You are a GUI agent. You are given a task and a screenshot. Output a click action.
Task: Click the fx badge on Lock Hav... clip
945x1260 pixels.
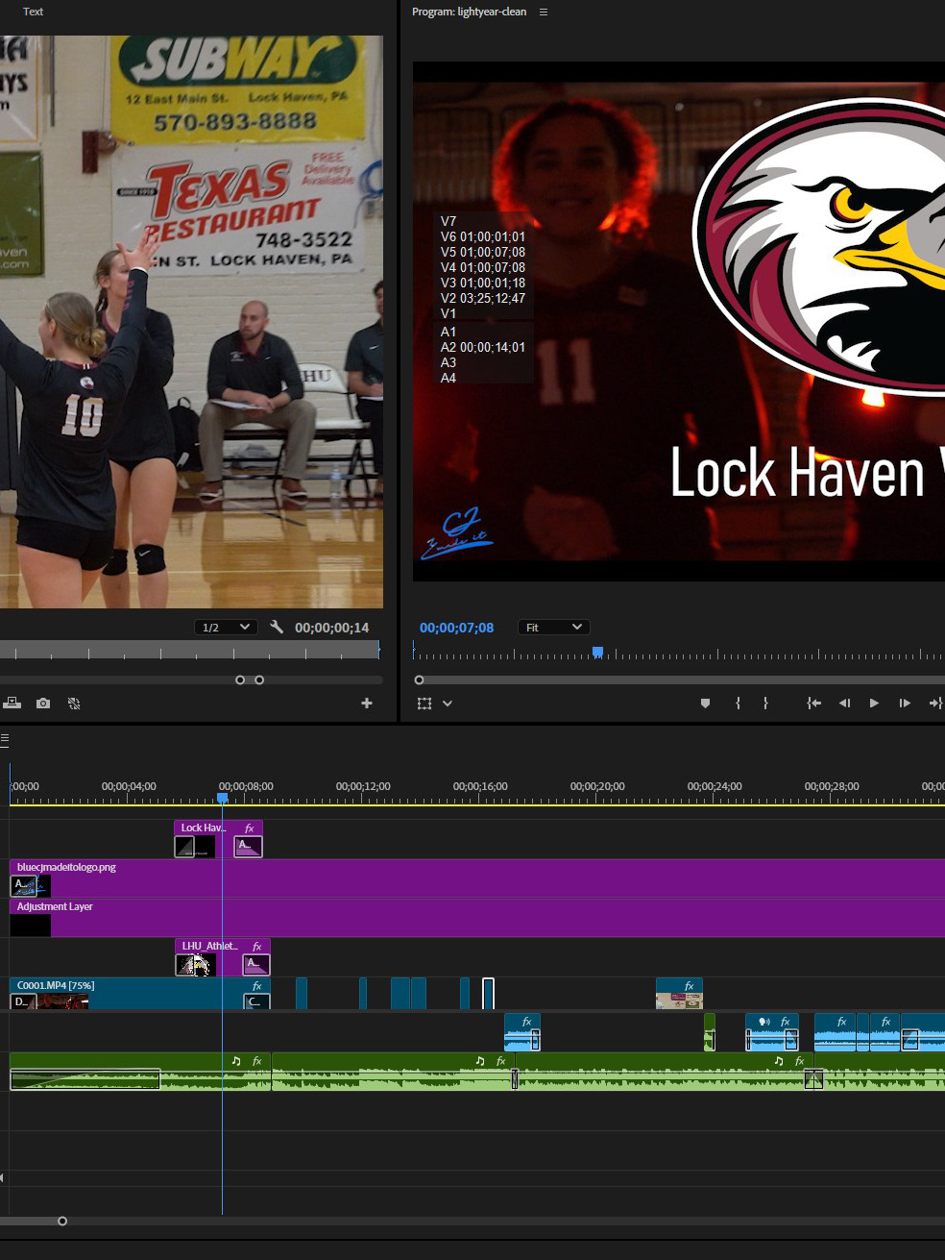[x=250, y=828]
